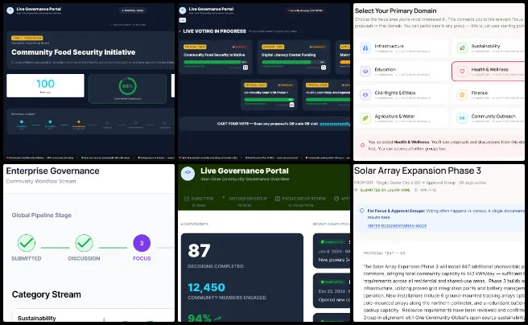The height and width of the screenshot is (325, 528).
Task: Select the Agriculture & Water leaf icon
Action: pos(365,118)
